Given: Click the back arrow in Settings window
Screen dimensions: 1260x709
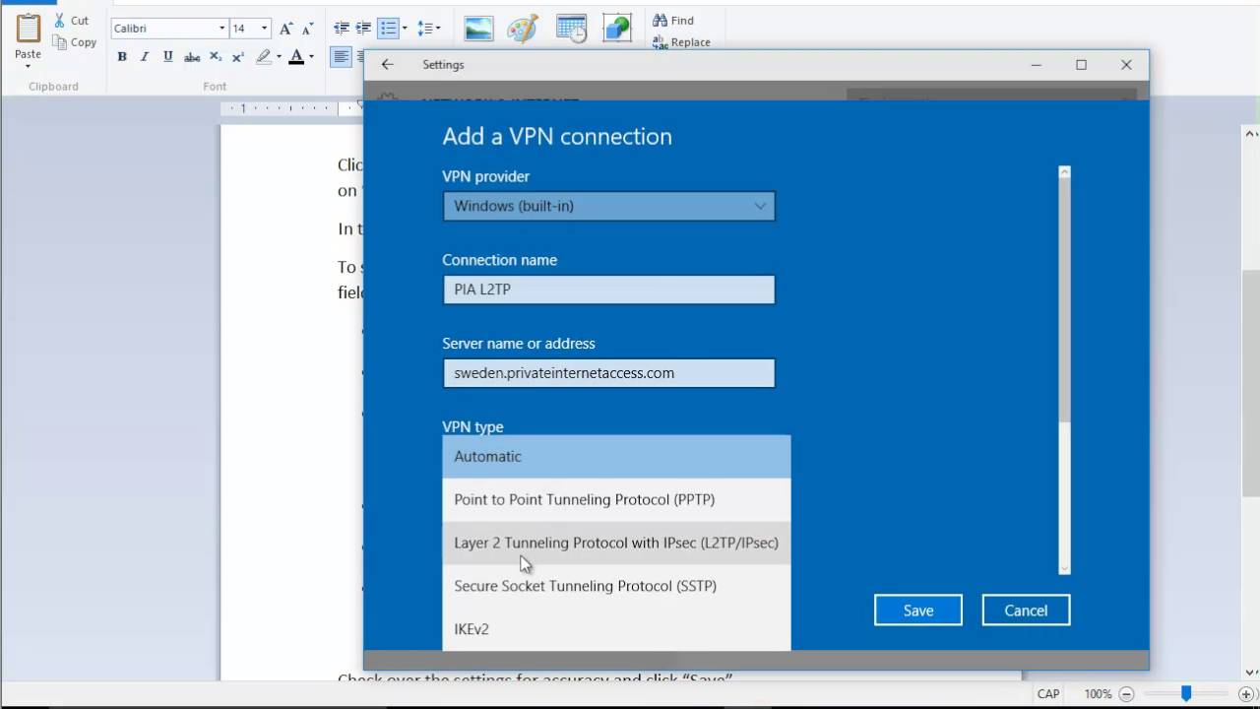Looking at the screenshot, I should tap(388, 65).
